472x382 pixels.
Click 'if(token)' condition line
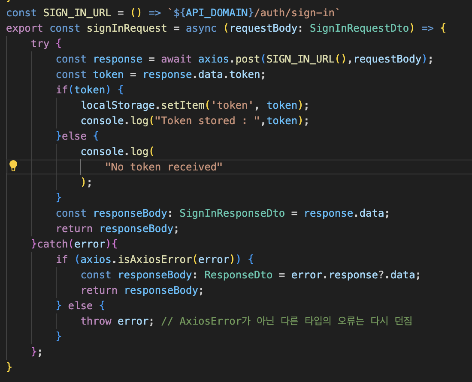90,90
